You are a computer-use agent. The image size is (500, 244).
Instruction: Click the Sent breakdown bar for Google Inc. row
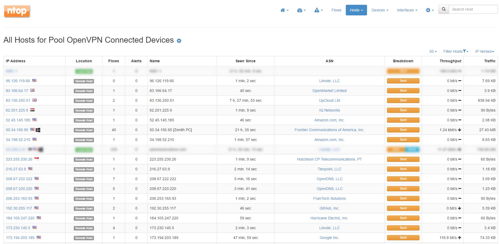(403, 237)
